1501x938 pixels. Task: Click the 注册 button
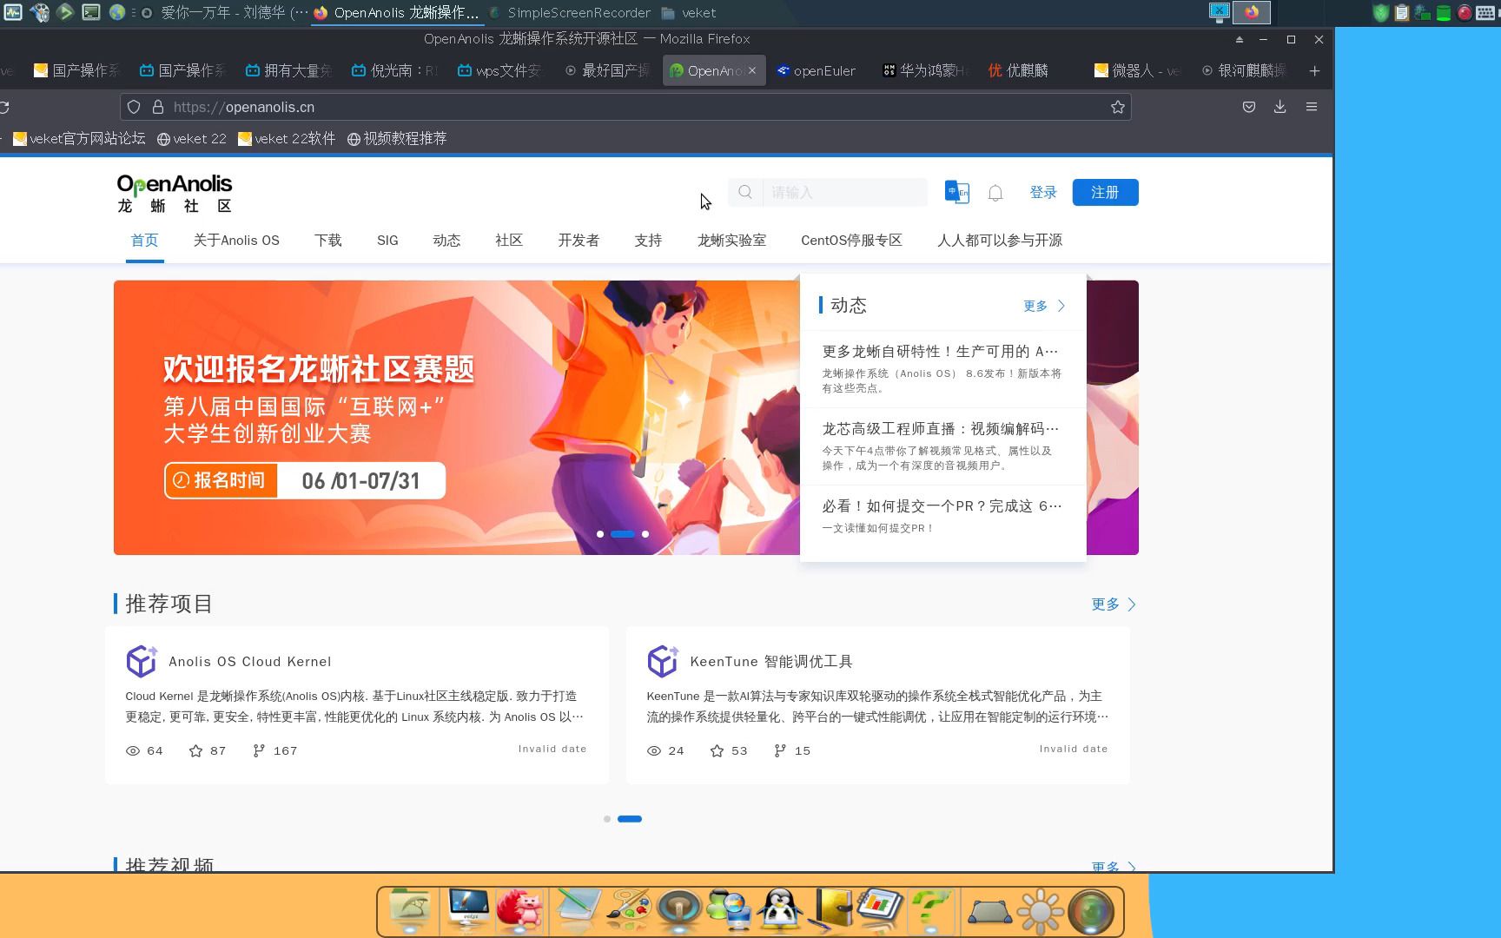[x=1105, y=192]
